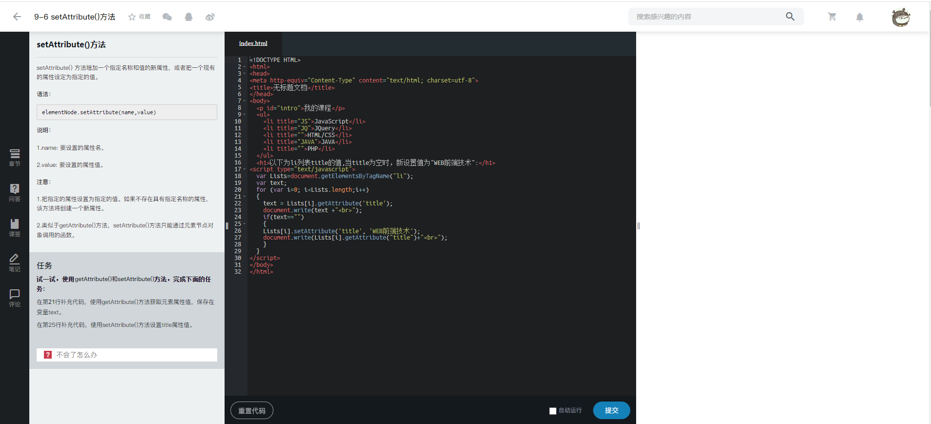The image size is (931, 424).
Task: Click the var Lists=document.getElementsByTagName code line
Action: (x=335, y=176)
